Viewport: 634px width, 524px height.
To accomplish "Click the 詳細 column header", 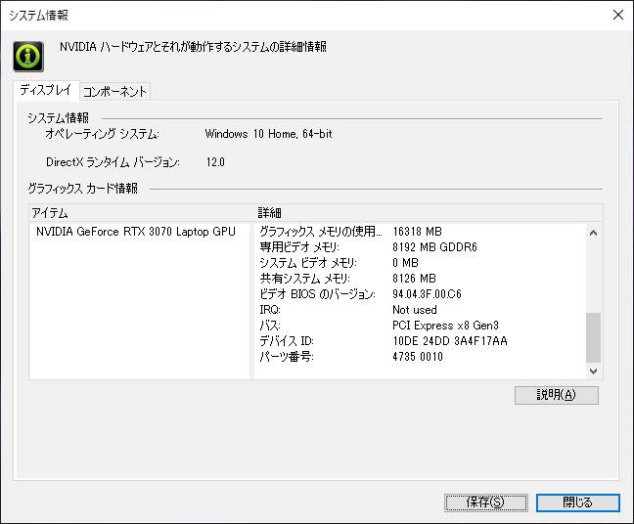I will pos(428,213).
